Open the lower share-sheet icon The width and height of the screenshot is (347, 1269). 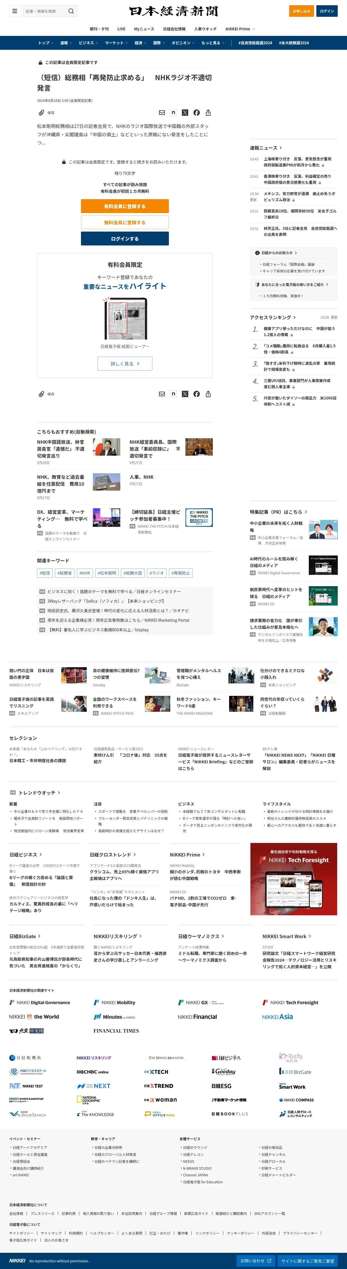(208, 394)
